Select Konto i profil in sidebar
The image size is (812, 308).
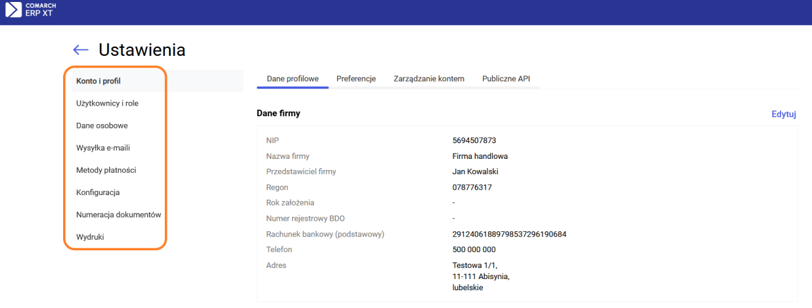(99, 81)
